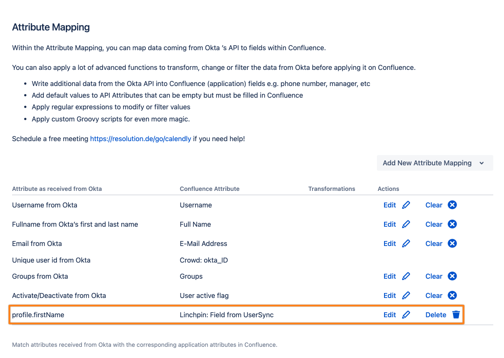This screenshot has height=358, width=504.
Task: Click X icon in E-Mail Address row
Action: (x=452, y=244)
